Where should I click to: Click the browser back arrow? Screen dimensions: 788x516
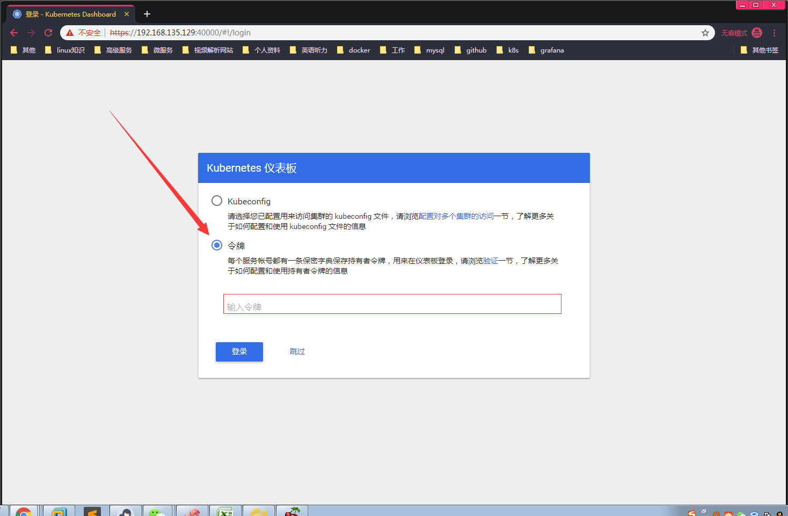(x=14, y=33)
